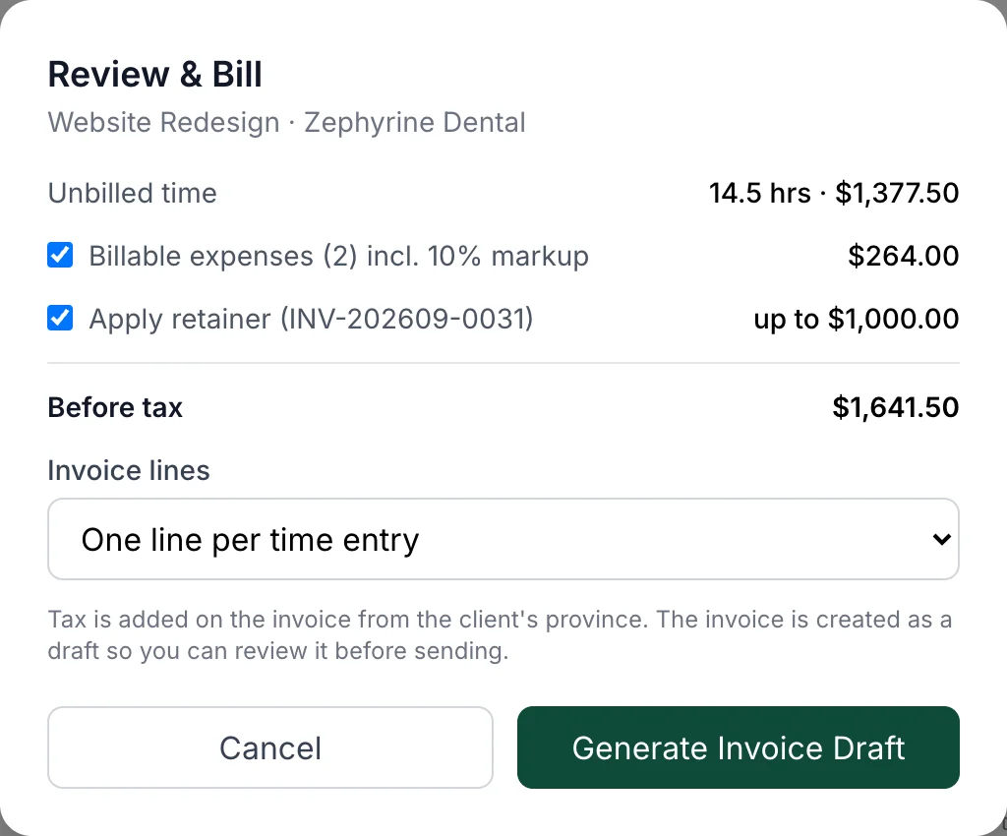This screenshot has width=1007, height=836.
Task: Click the Invoice lines label
Action: tap(129, 471)
